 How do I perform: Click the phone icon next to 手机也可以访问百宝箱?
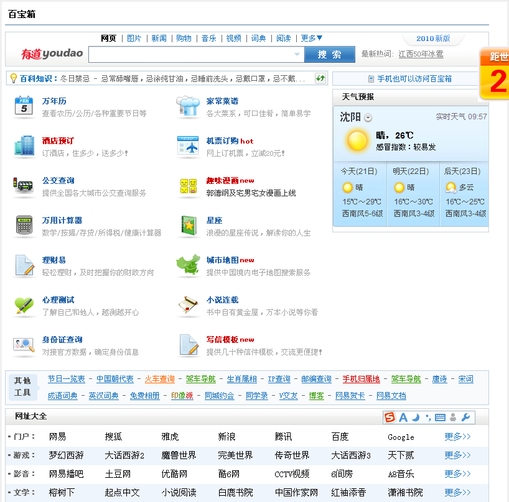point(371,79)
